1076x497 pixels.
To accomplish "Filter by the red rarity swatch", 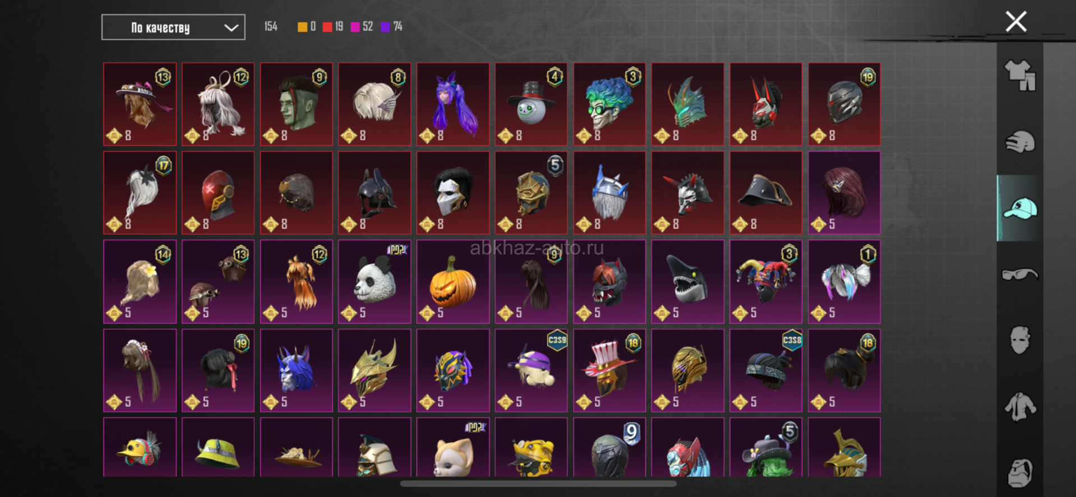I will 327,27.
